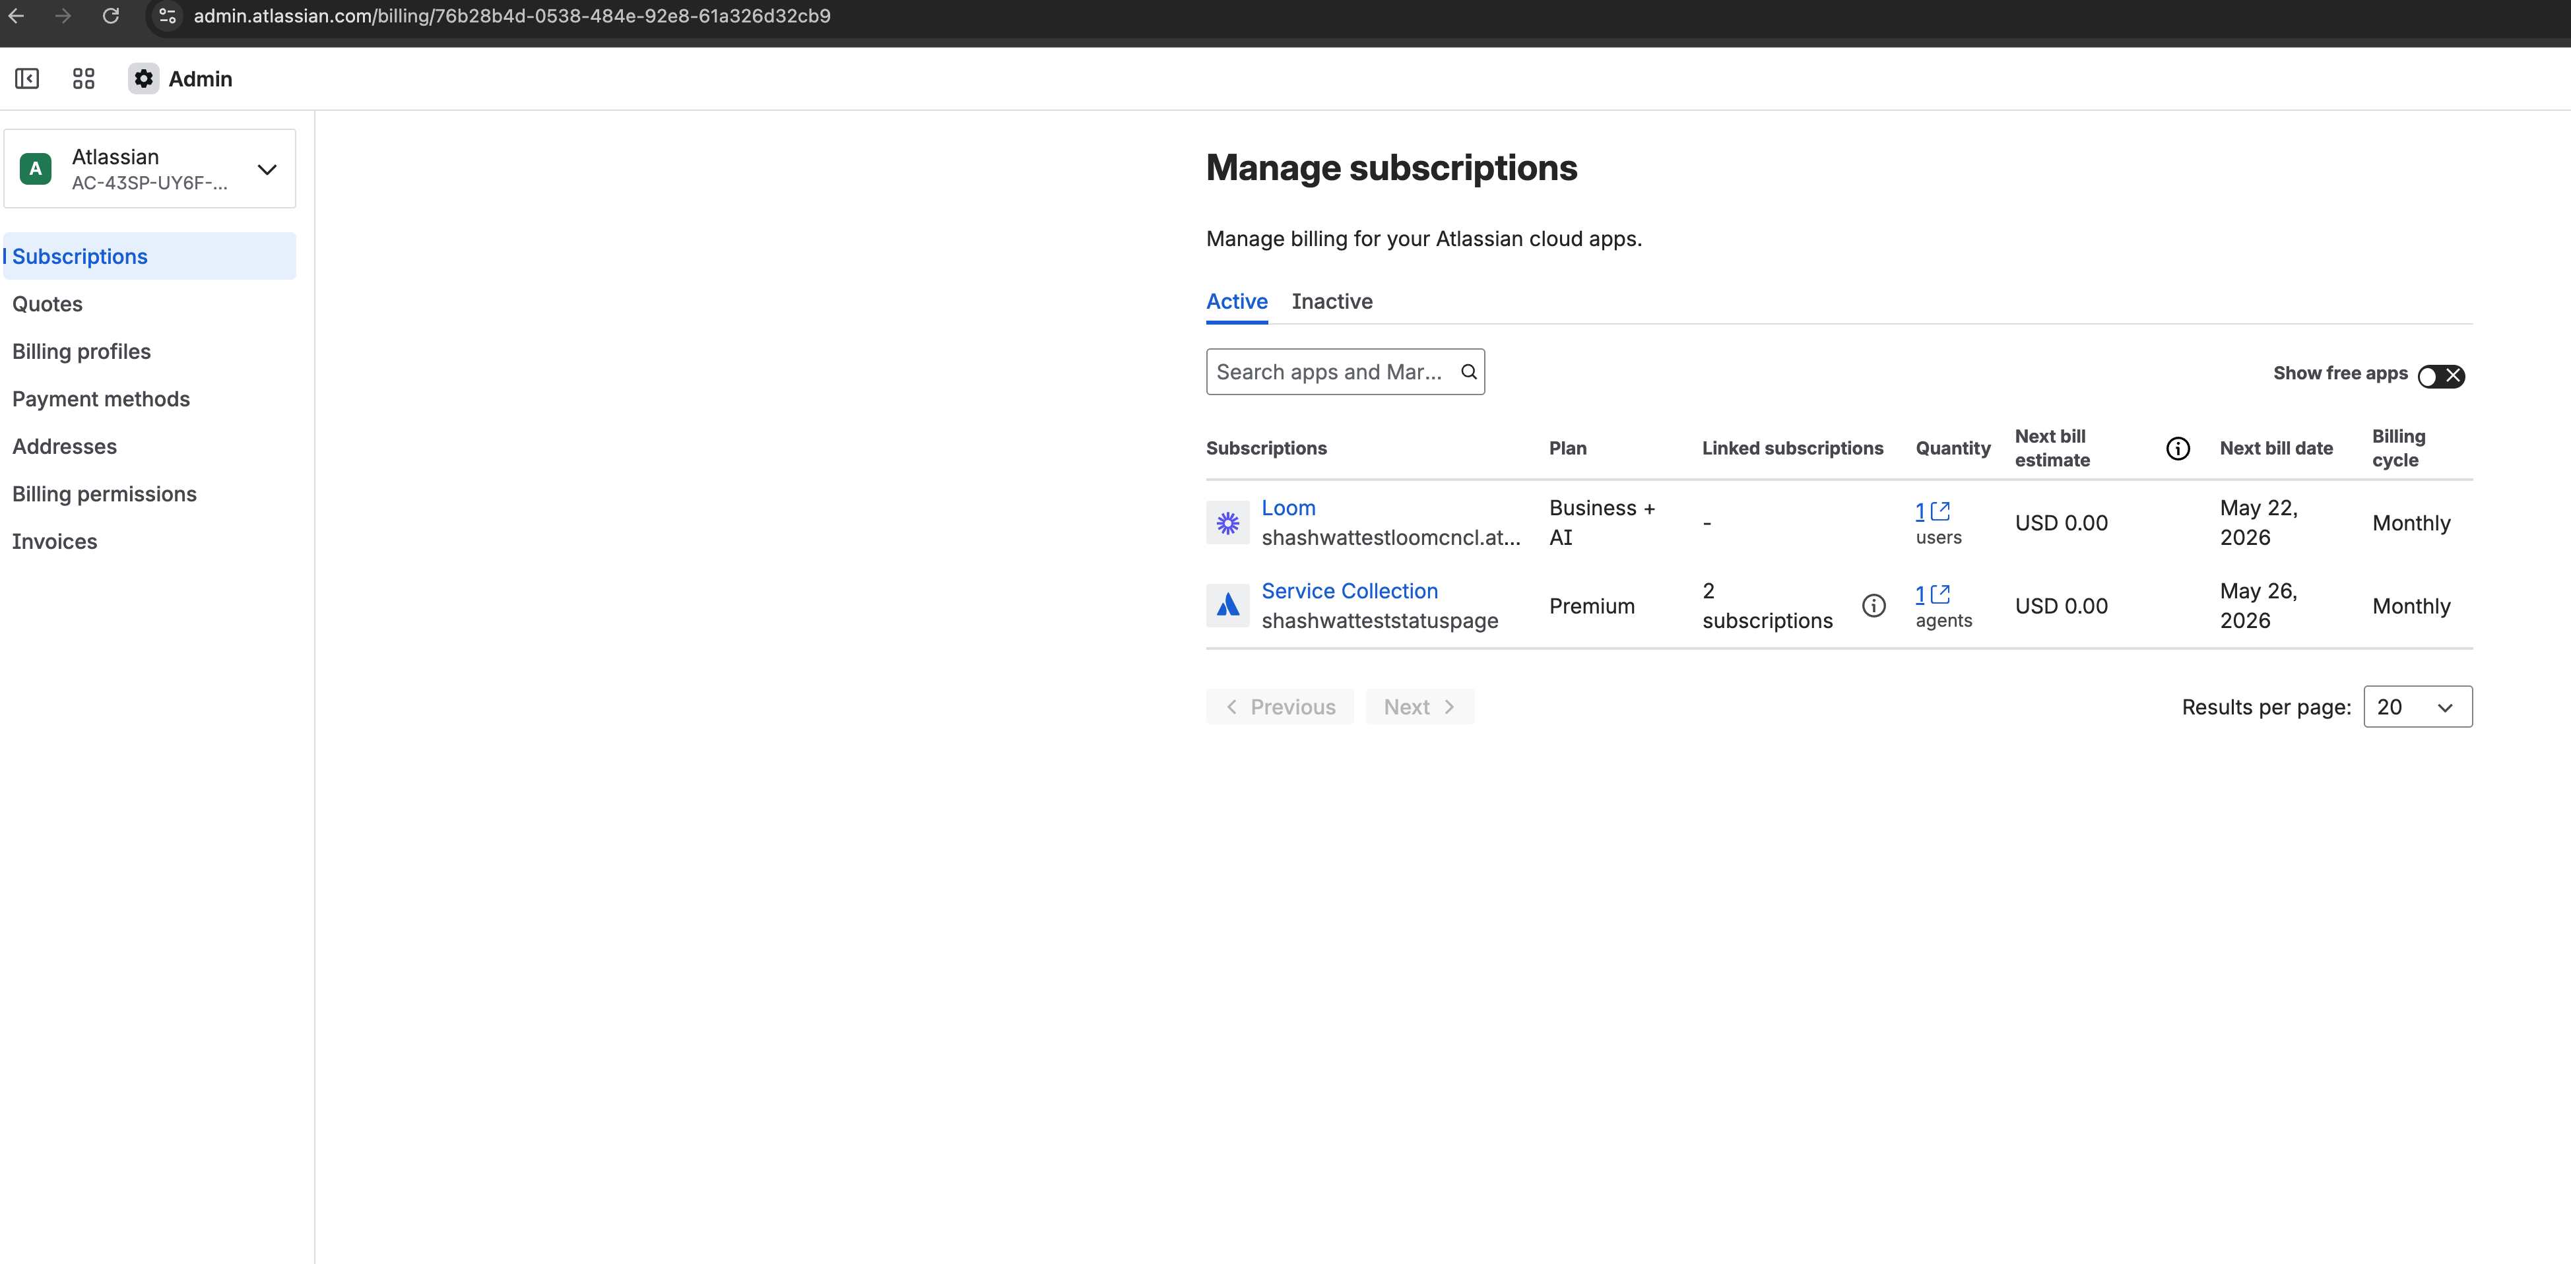Click the 'Billing cycle' column header
Image resolution: width=2571 pixels, height=1264 pixels.
(x=2398, y=449)
